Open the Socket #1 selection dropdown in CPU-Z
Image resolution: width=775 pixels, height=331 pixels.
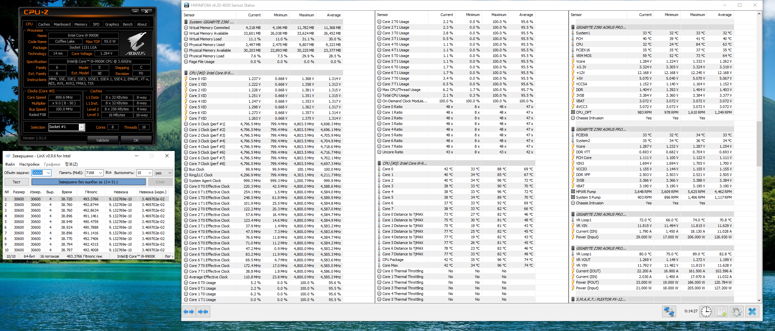81,127
